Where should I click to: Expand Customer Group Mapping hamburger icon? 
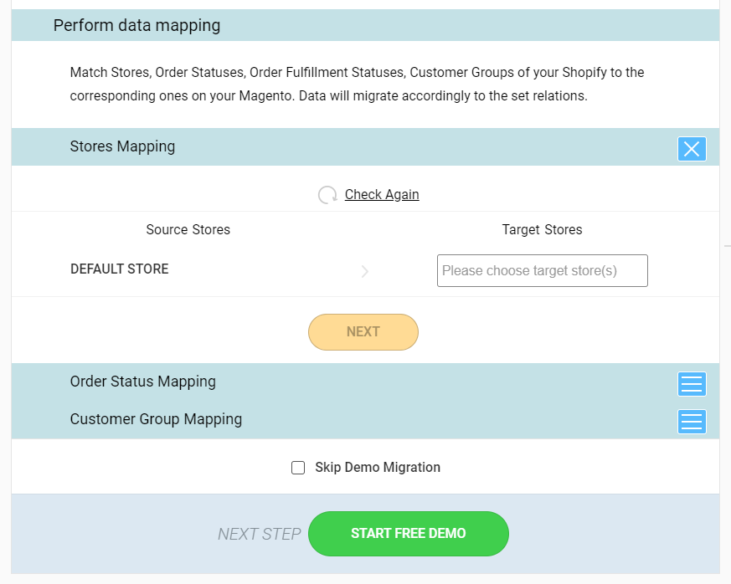coord(692,422)
